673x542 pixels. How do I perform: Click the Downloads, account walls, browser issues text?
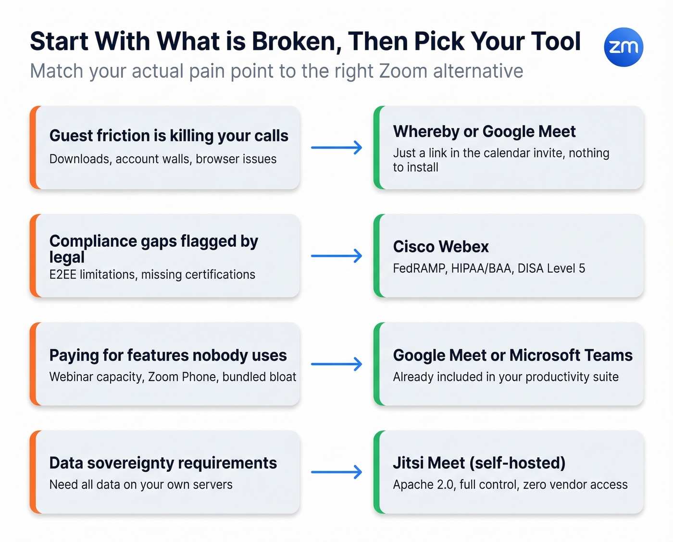(x=163, y=159)
